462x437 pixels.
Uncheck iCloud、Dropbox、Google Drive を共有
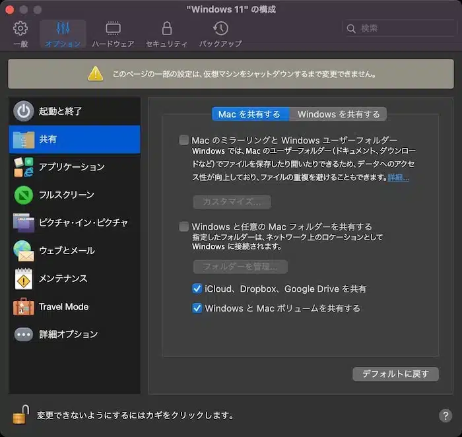click(197, 288)
